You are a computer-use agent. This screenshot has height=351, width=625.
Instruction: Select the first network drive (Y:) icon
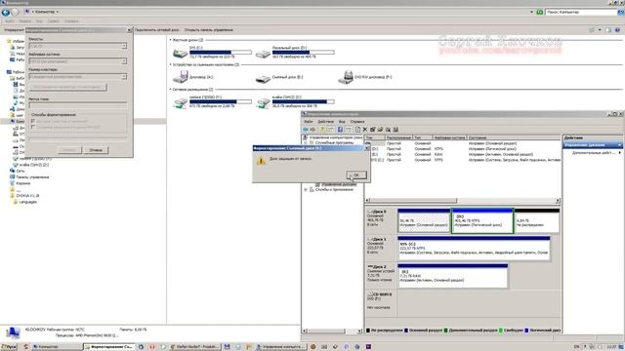pyautogui.click(x=180, y=102)
